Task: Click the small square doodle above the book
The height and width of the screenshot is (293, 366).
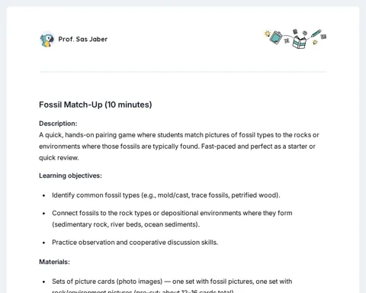Action: [295, 31]
